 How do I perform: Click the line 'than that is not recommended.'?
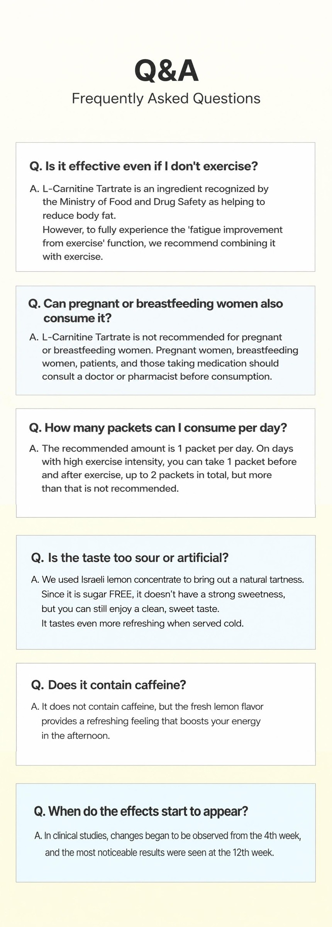(x=110, y=488)
